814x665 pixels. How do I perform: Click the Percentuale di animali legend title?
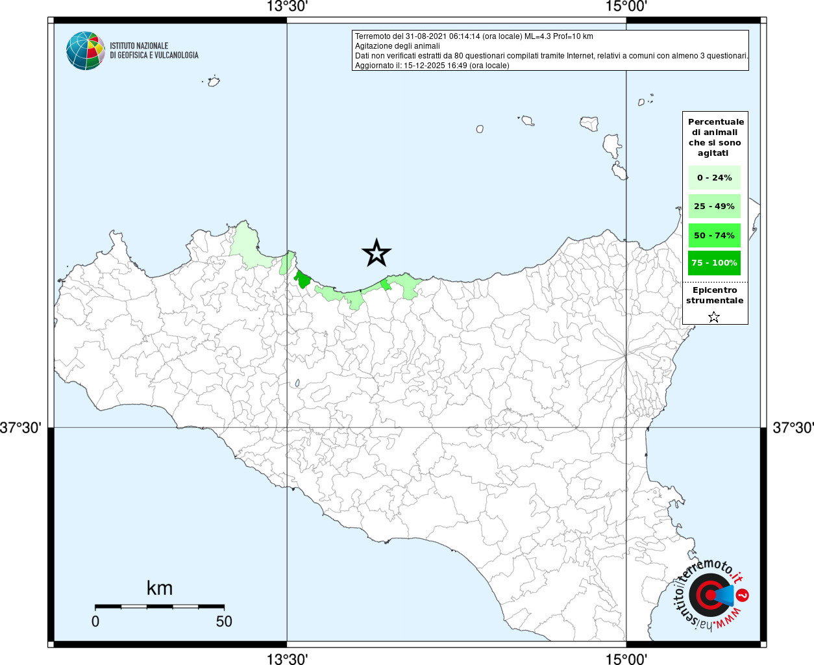[x=715, y=137]
